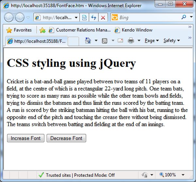Viewport: 196px width, 182px height.
Task: Click the Cricket paragraph text
Action: (97, 103)
